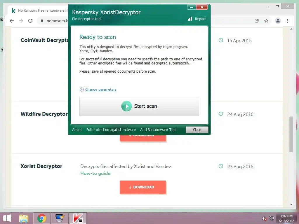Go forward in the Chrome browser
Image resolution: width=299 pixels, height=224 pixels.
[21, 21]
